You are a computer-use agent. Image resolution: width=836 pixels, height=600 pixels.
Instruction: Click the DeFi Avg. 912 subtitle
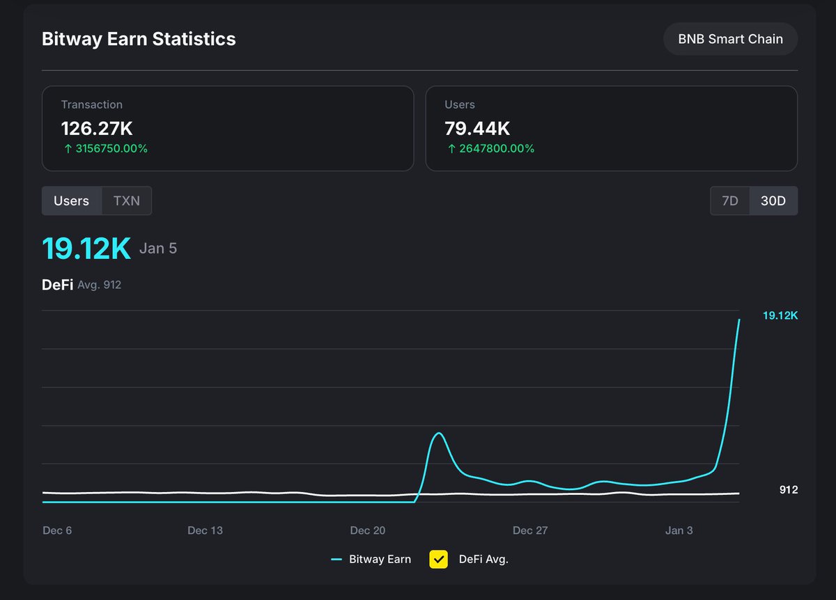pyautogui.click(x=82, y=285)
